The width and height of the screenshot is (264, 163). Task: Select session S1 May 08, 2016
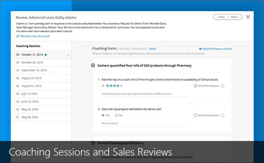[x=41, y=117]
